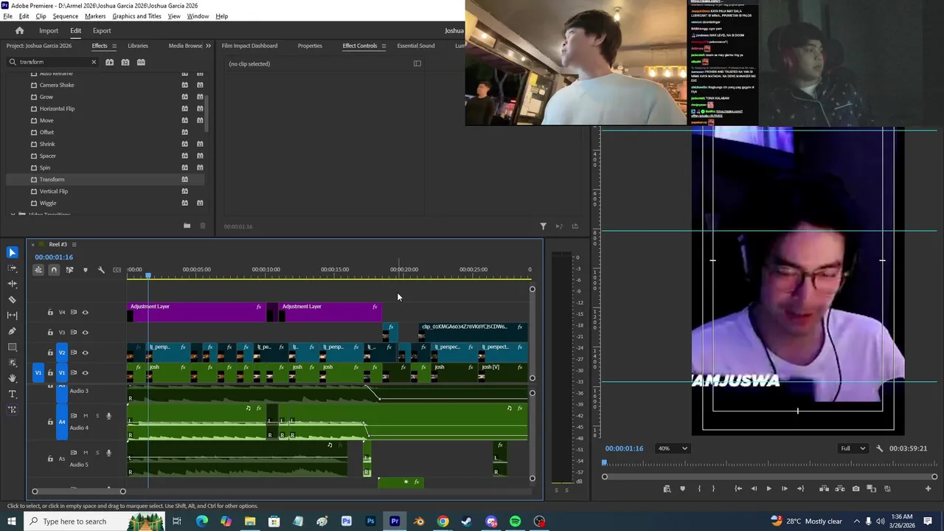
Task: Click the Extract button in Program Monitor
Action: (840, 488)
